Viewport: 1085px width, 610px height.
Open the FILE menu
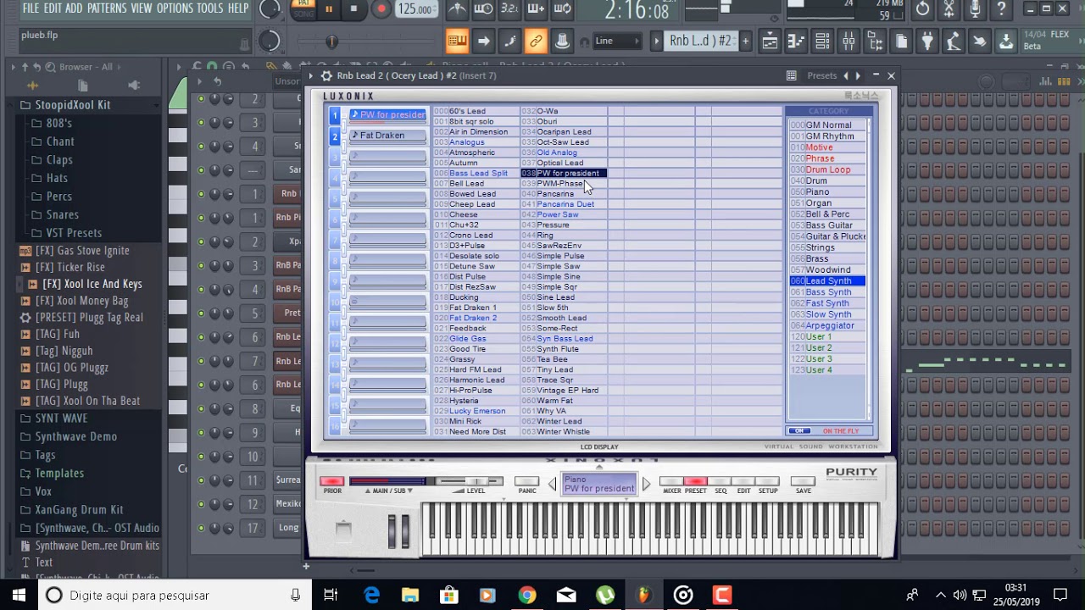pos(31,8)
